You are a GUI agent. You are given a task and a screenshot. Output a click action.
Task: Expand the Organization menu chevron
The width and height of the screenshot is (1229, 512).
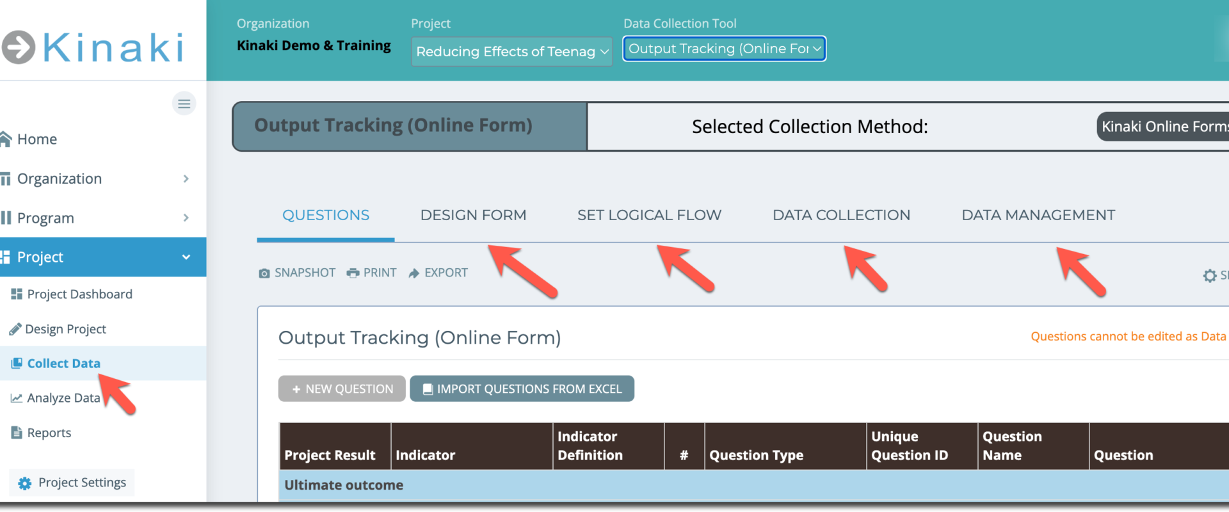point(186,179)
